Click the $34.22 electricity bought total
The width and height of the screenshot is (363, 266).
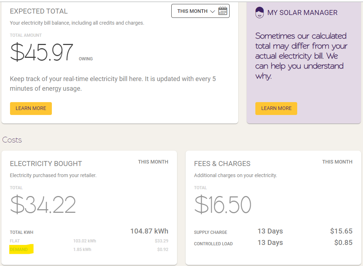pyautogui.click(x=43, y=205)
